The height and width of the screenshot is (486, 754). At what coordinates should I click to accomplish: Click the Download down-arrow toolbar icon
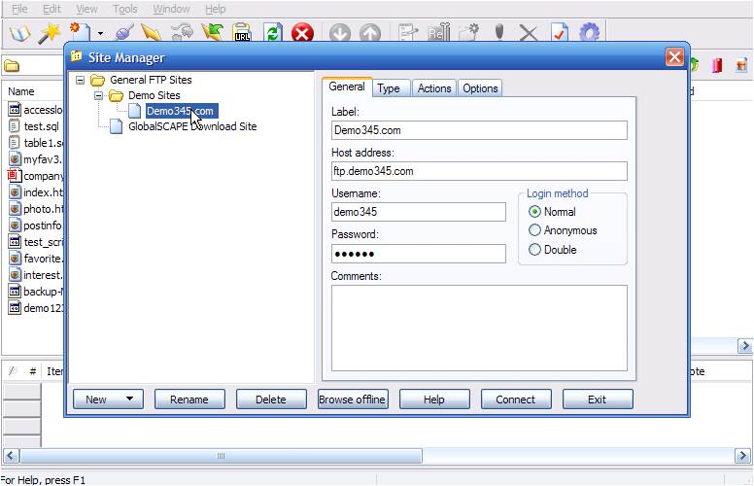340,34
